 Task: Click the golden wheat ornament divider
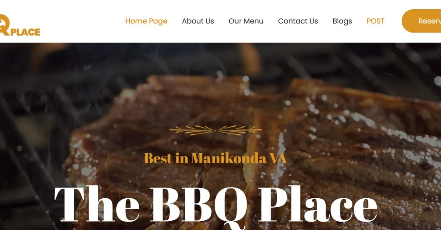(215, 130)
